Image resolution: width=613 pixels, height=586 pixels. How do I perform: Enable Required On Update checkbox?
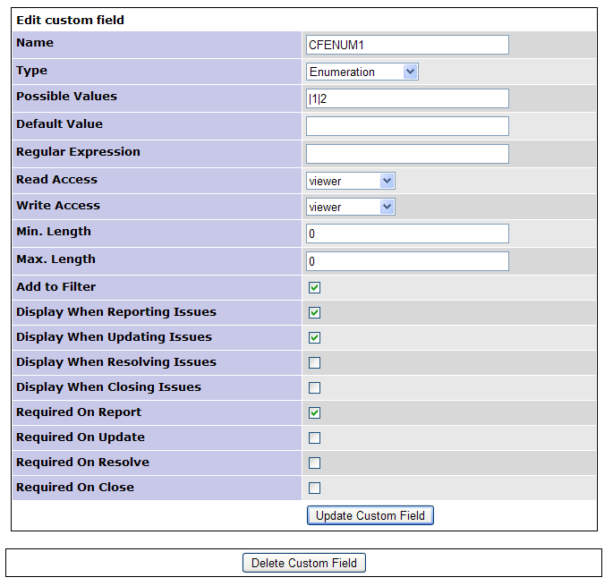pyautogui.click(x=314, y=438)
